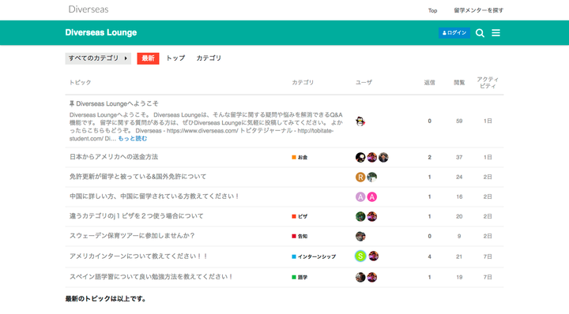Click the ビザ category badge

[300, 216]
